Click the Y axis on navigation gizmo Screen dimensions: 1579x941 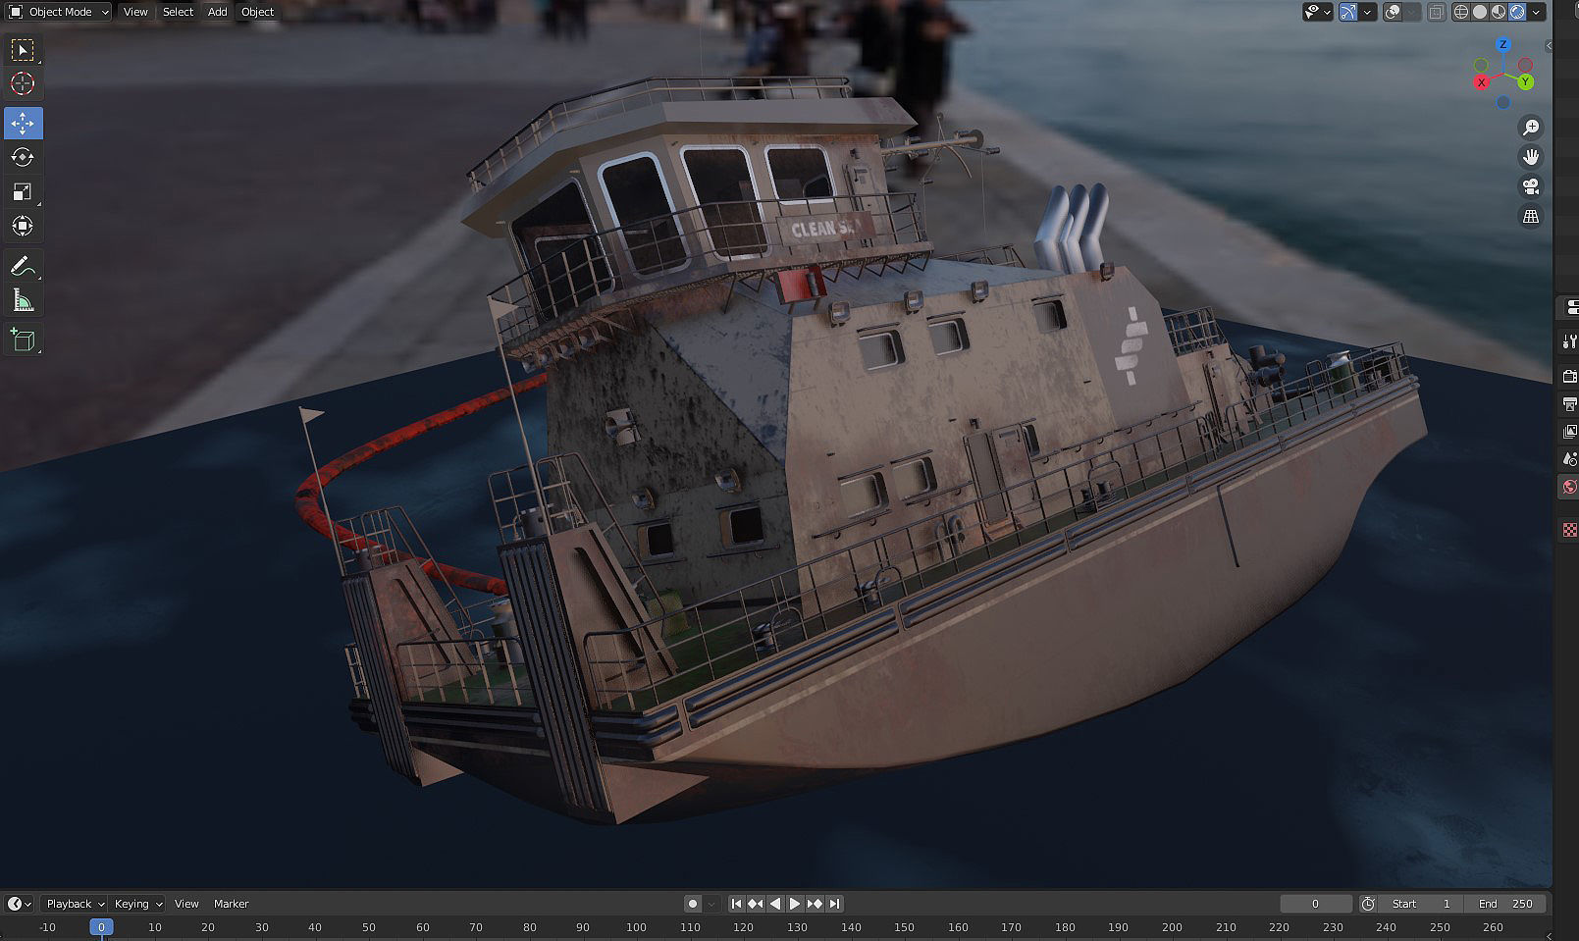click(1525, 82)
